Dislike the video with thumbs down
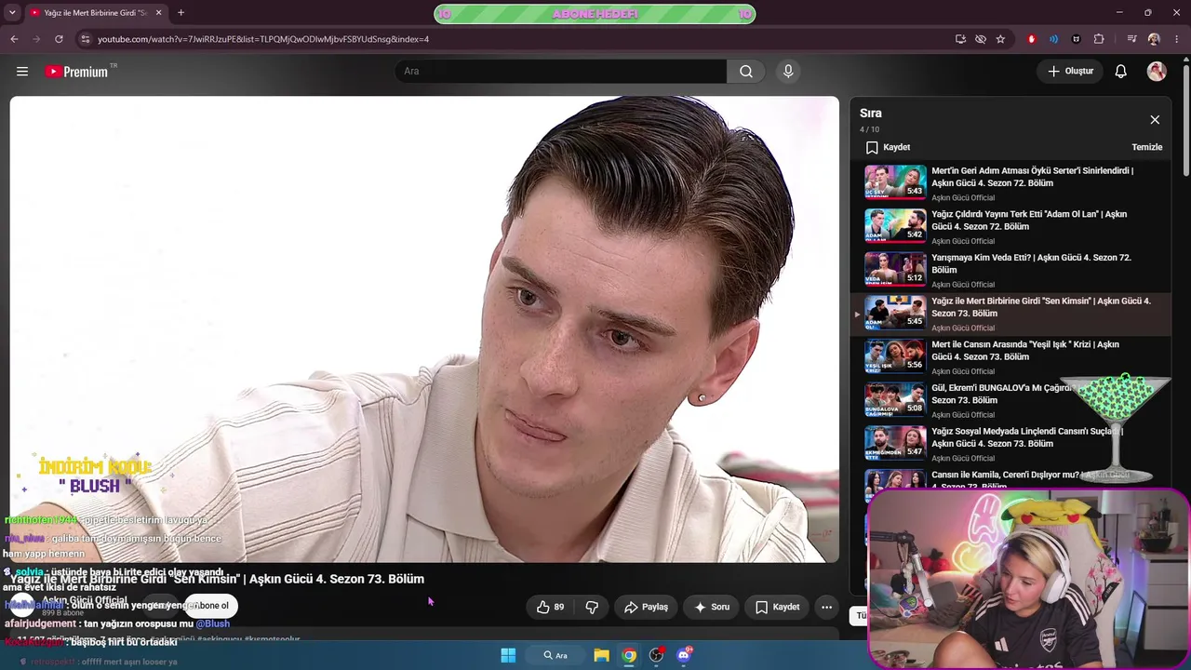This screenshot has width=1191, height=670. [x=592, y=607]
